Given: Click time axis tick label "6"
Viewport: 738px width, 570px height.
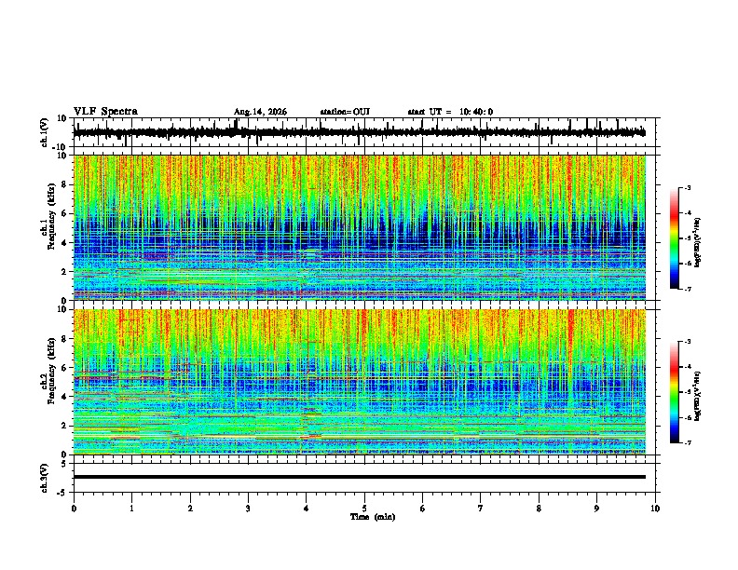Looking at the screenshot, I should [x=423, y=509].
